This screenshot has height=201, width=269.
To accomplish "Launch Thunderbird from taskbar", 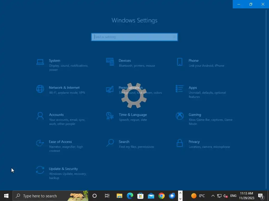I will coord(172,196).
